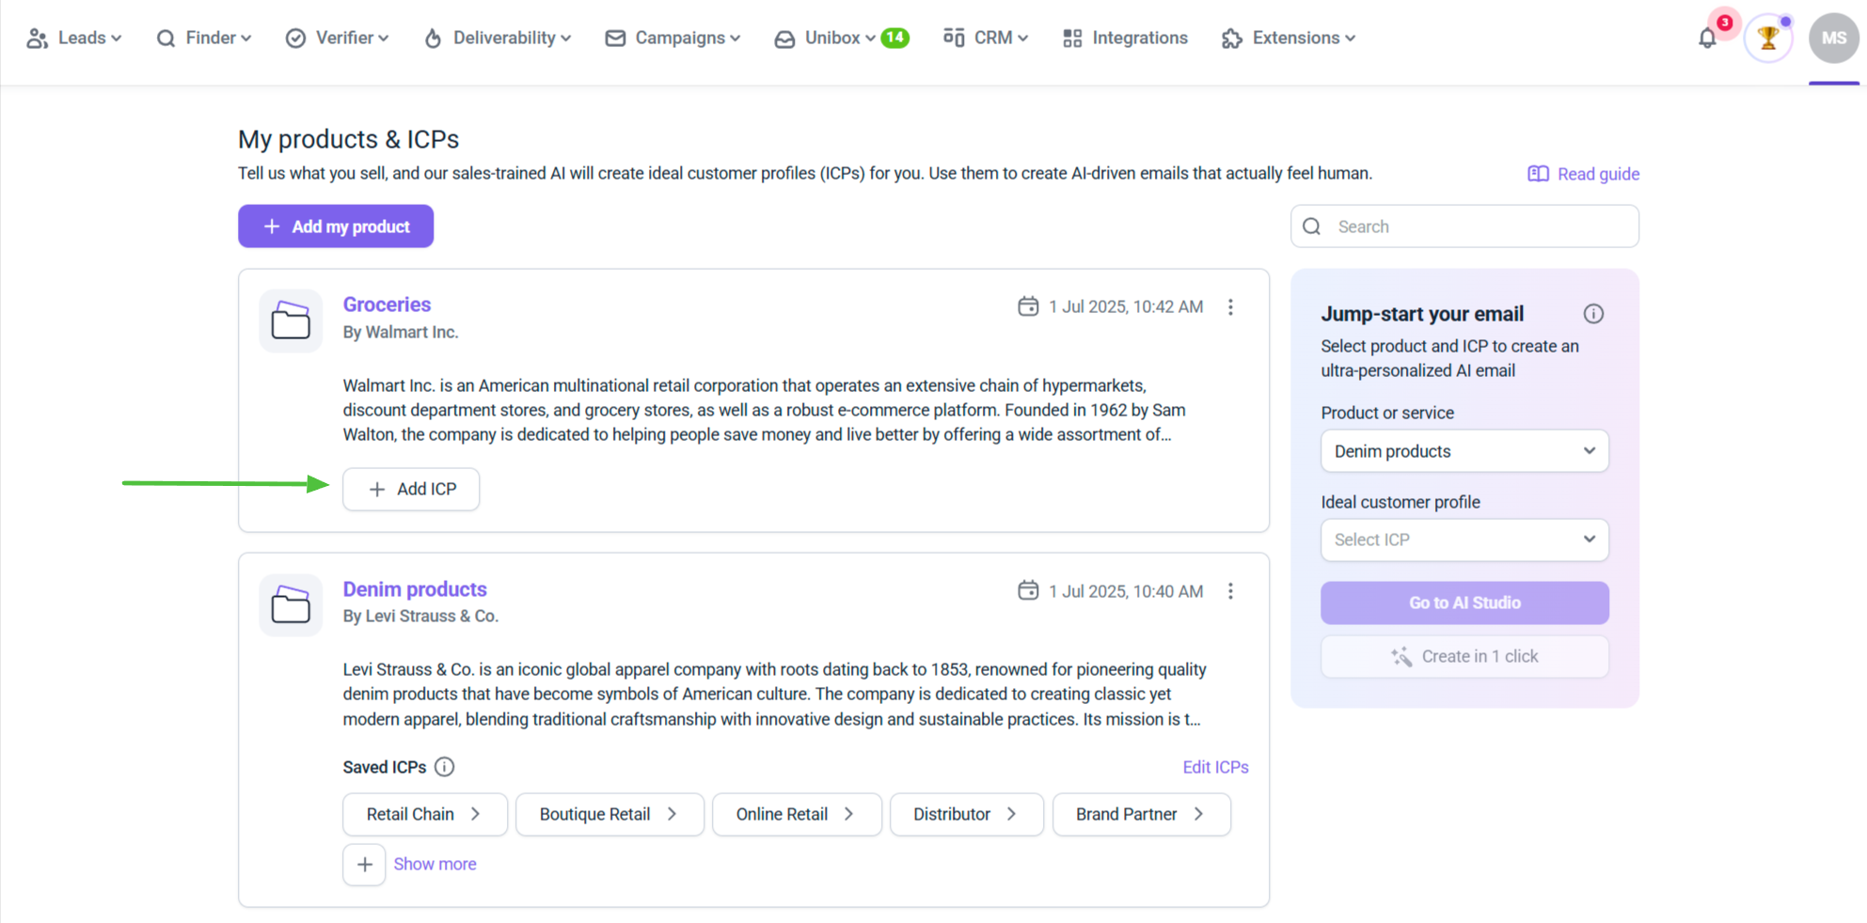The width and height of the screenshot is (1867, 923).
Task: Click the Groceries timestamp 10:42 AM
Action: click(1126, 307)
